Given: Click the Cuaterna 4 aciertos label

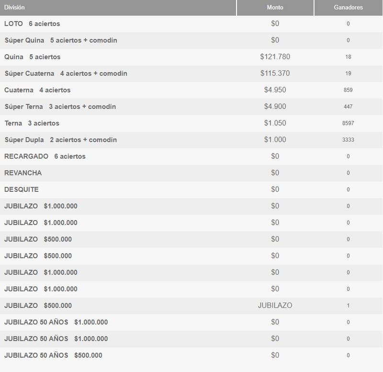Looking at the screenshot, I should [x=37, y=90].
